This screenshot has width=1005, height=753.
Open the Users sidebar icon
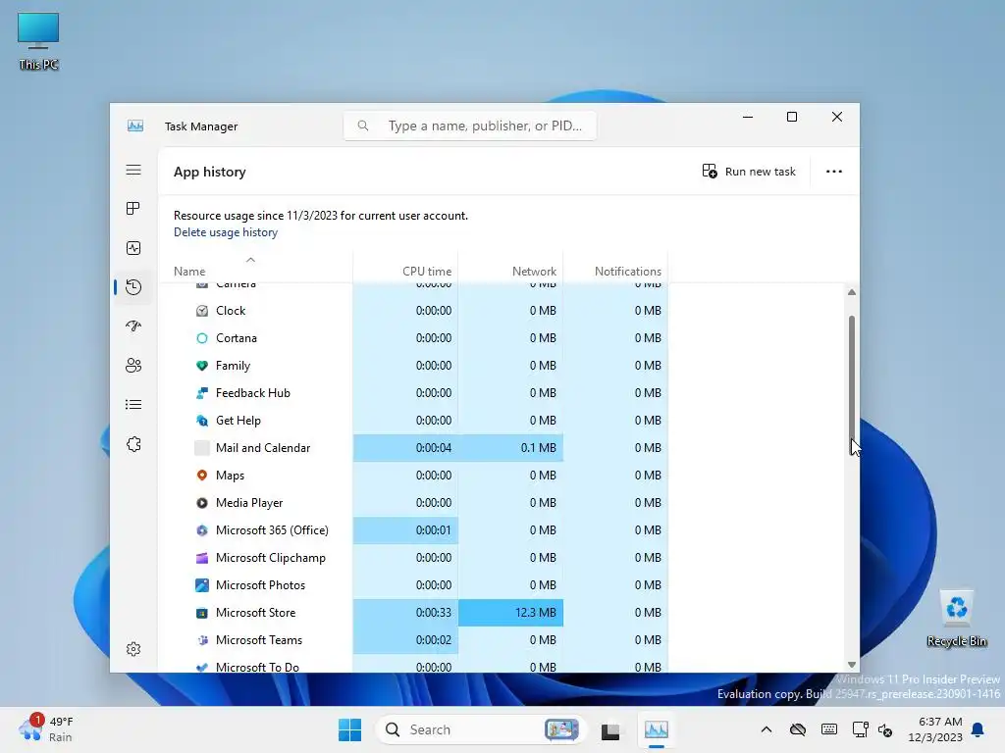tap(133, 365)
